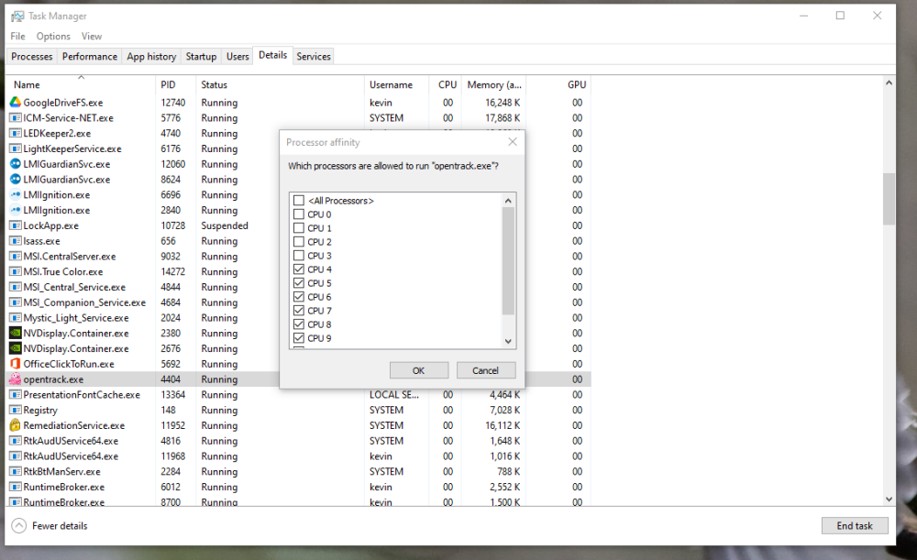Click the OK button in Processor affinity
The height and width of the screenshot is (560, 917).
[x=418, y=369]
